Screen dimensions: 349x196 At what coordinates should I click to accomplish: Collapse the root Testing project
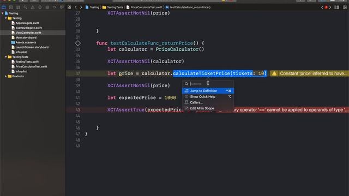(x=2, y=13)
